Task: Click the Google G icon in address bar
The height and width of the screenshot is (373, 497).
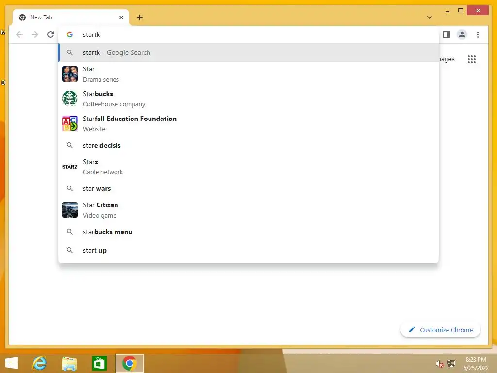Action: click(70, 34)
